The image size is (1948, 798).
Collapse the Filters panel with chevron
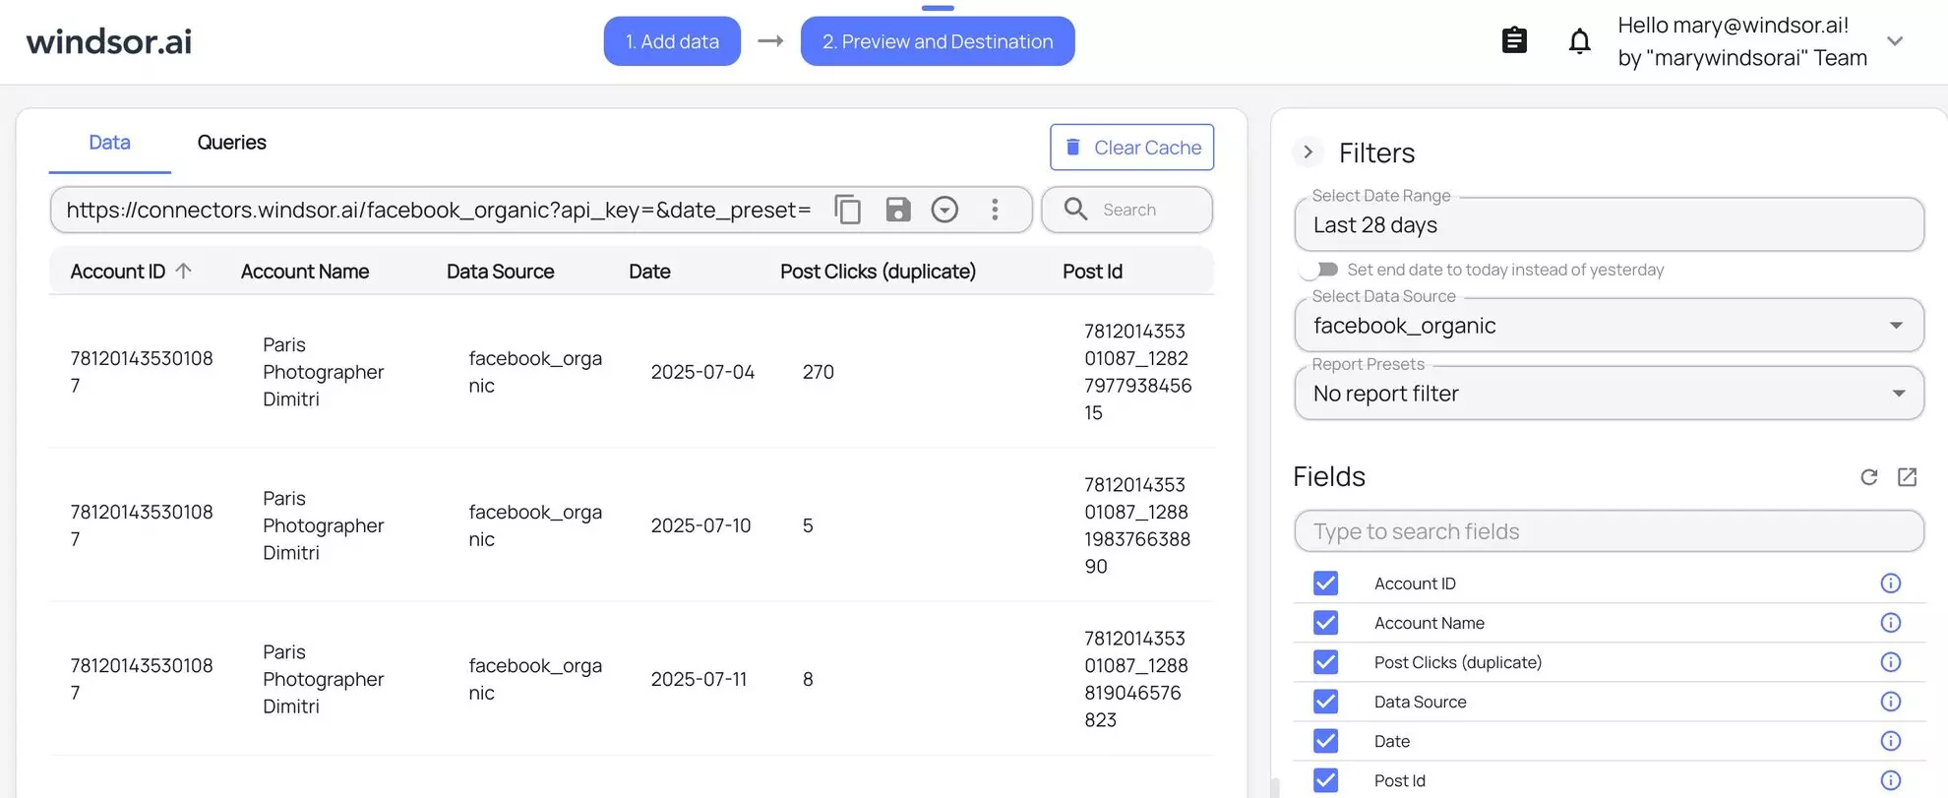click(1308, 153)
